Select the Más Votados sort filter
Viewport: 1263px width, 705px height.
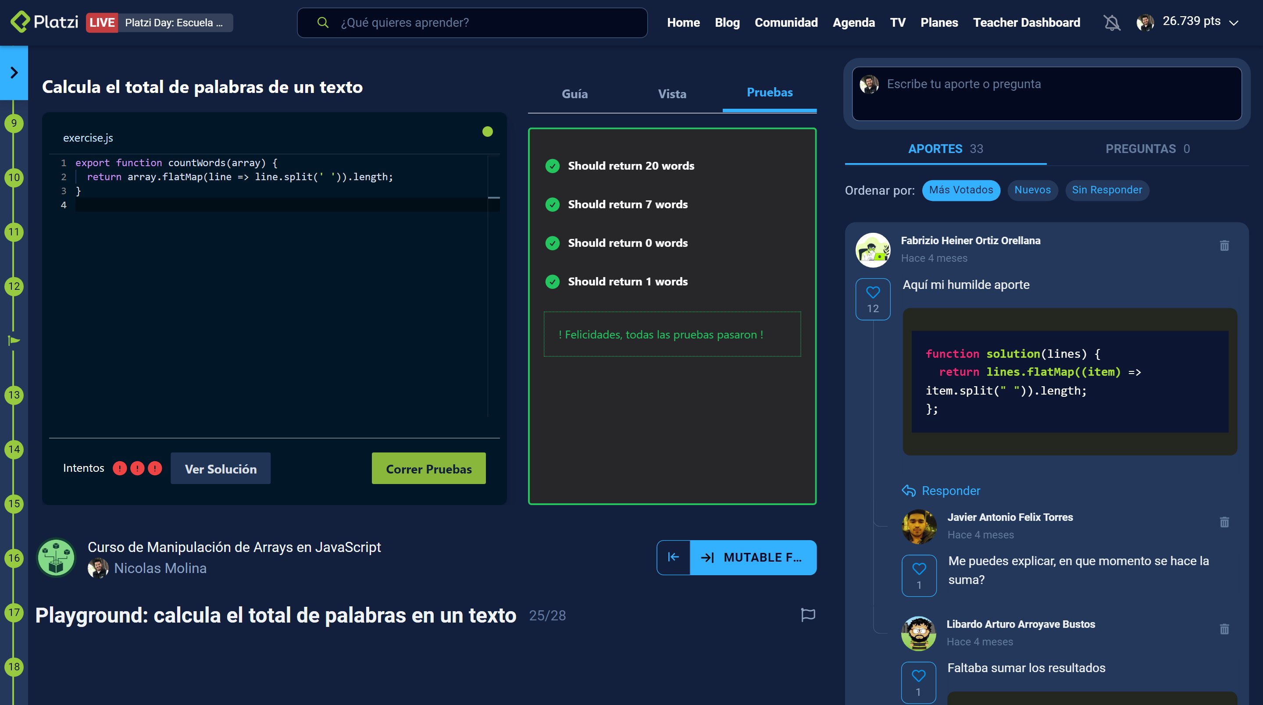pyautogui.click(x=960, y=190)
